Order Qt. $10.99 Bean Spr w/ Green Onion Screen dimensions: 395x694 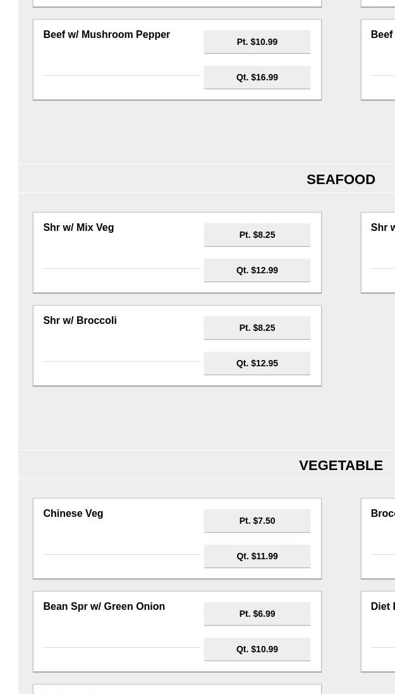point(257,649)
